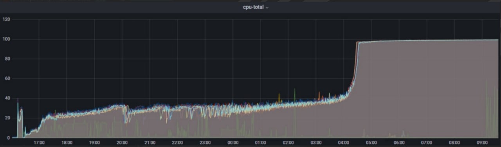The height and width of the screenshot is (147, 501).
Task: Click the 20 y-axis value
Action: (7, 118)
